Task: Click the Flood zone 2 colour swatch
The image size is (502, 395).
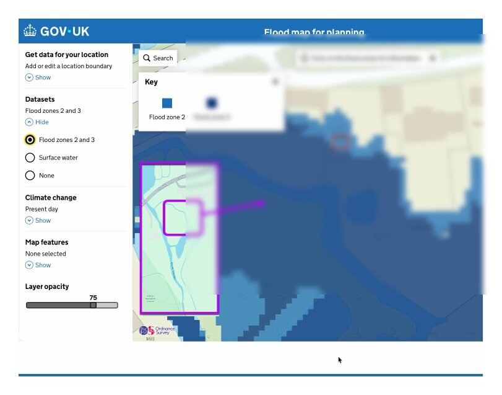Action: 167,103
